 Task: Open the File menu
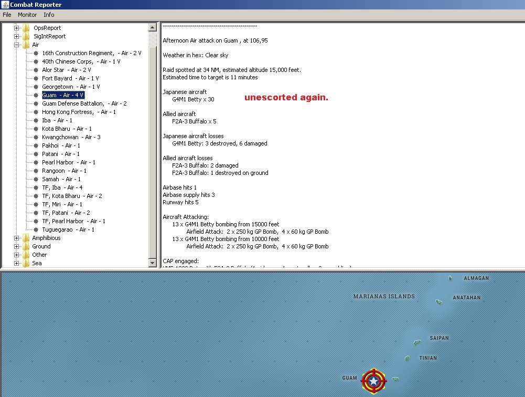(x=7, y=15)
